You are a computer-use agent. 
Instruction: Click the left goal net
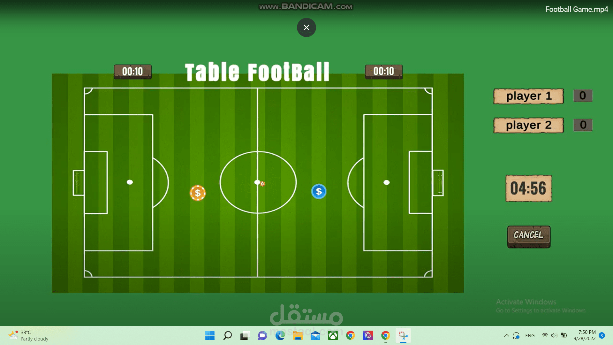coord(78,183)
